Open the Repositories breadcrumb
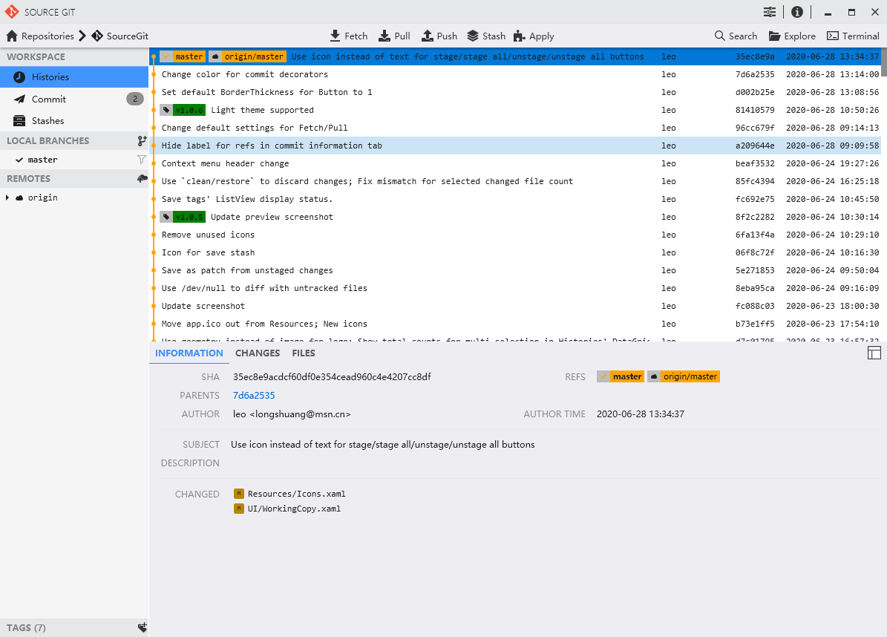887x637 pixels. (x=41, y=36)
